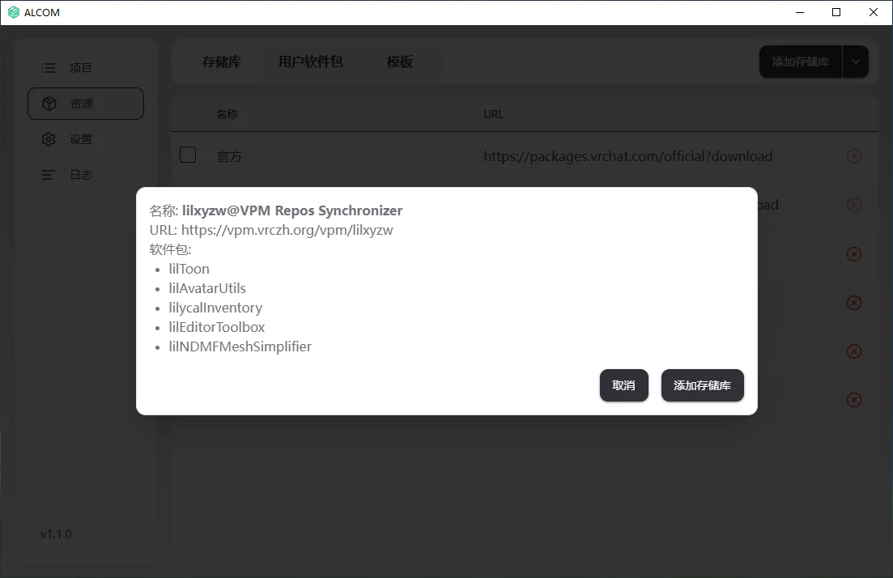Maximize the ALCOM window
The height and width of the screenshot is (578, 893).
click(836, 12)
